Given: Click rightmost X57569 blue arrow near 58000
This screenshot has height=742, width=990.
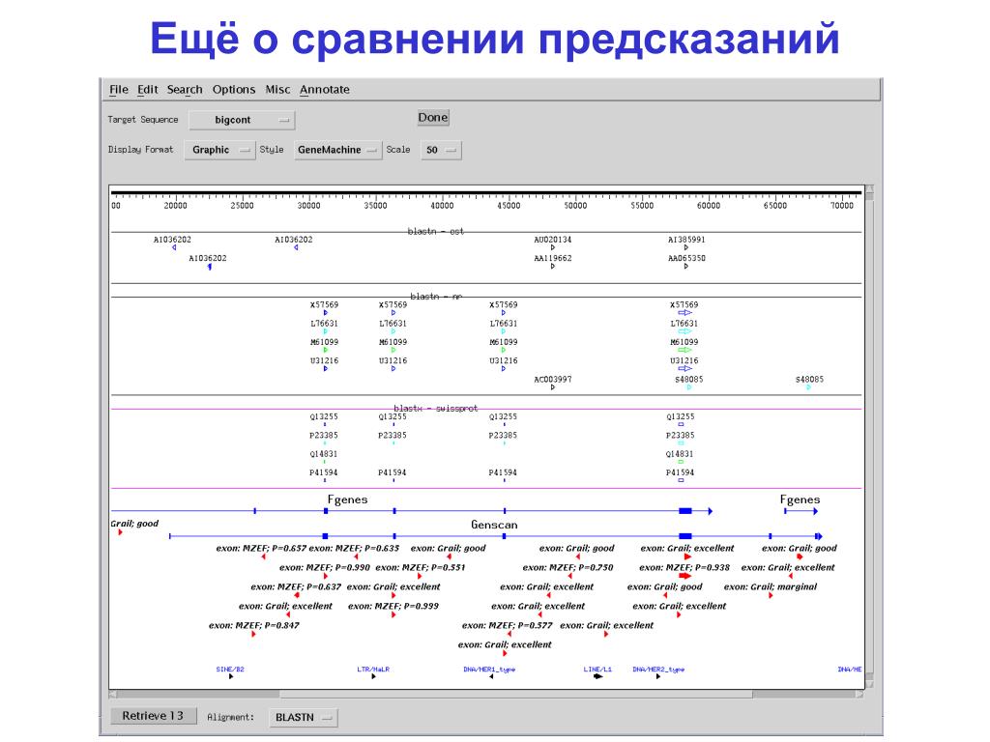Looking at the screenshot, I should pos(685,313).
